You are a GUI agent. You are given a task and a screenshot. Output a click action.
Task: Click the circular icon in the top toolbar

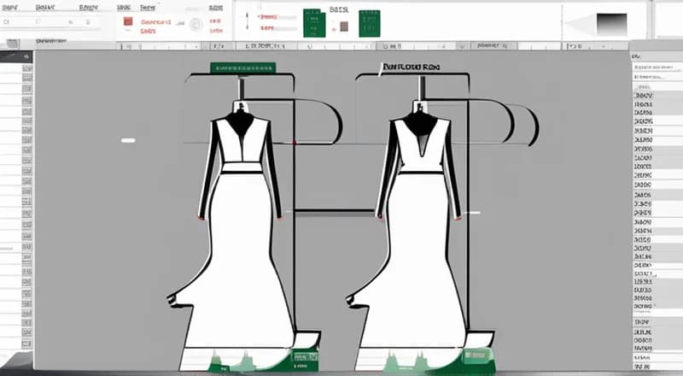click(194, 24)
